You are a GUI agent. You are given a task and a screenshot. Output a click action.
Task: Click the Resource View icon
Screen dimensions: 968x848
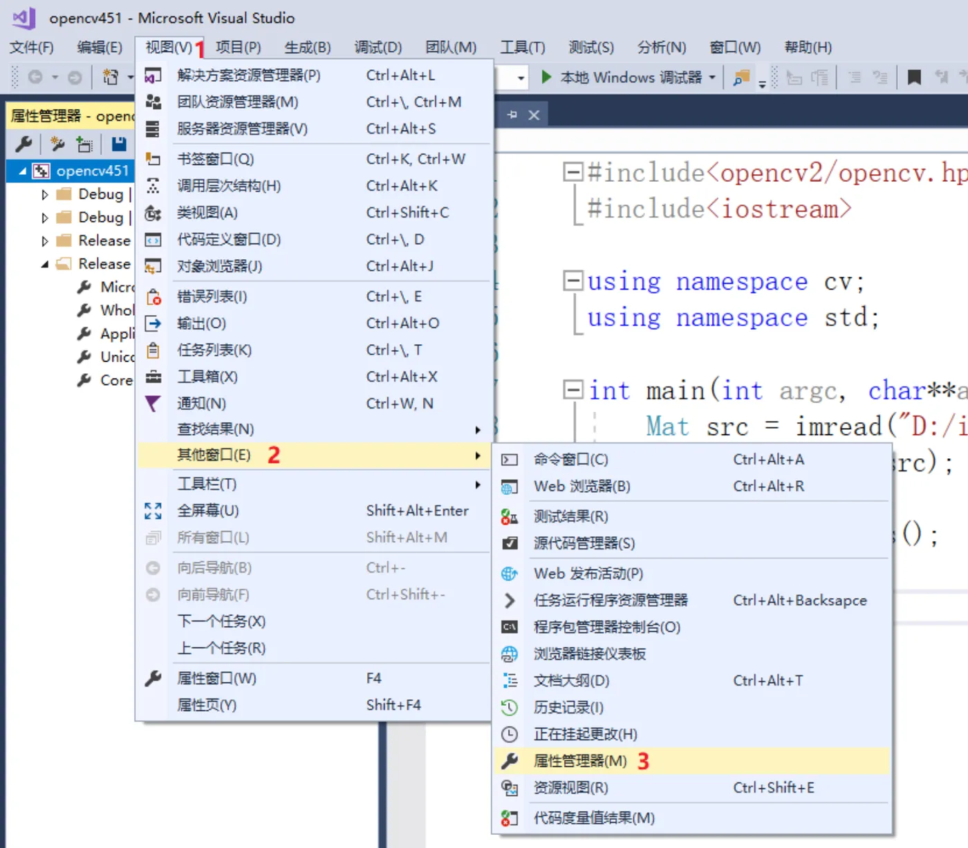click(x=510, y=788)
